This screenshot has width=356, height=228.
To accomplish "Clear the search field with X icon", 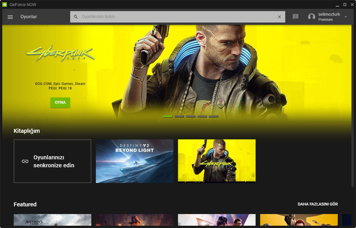I will [x=279, y=17].
